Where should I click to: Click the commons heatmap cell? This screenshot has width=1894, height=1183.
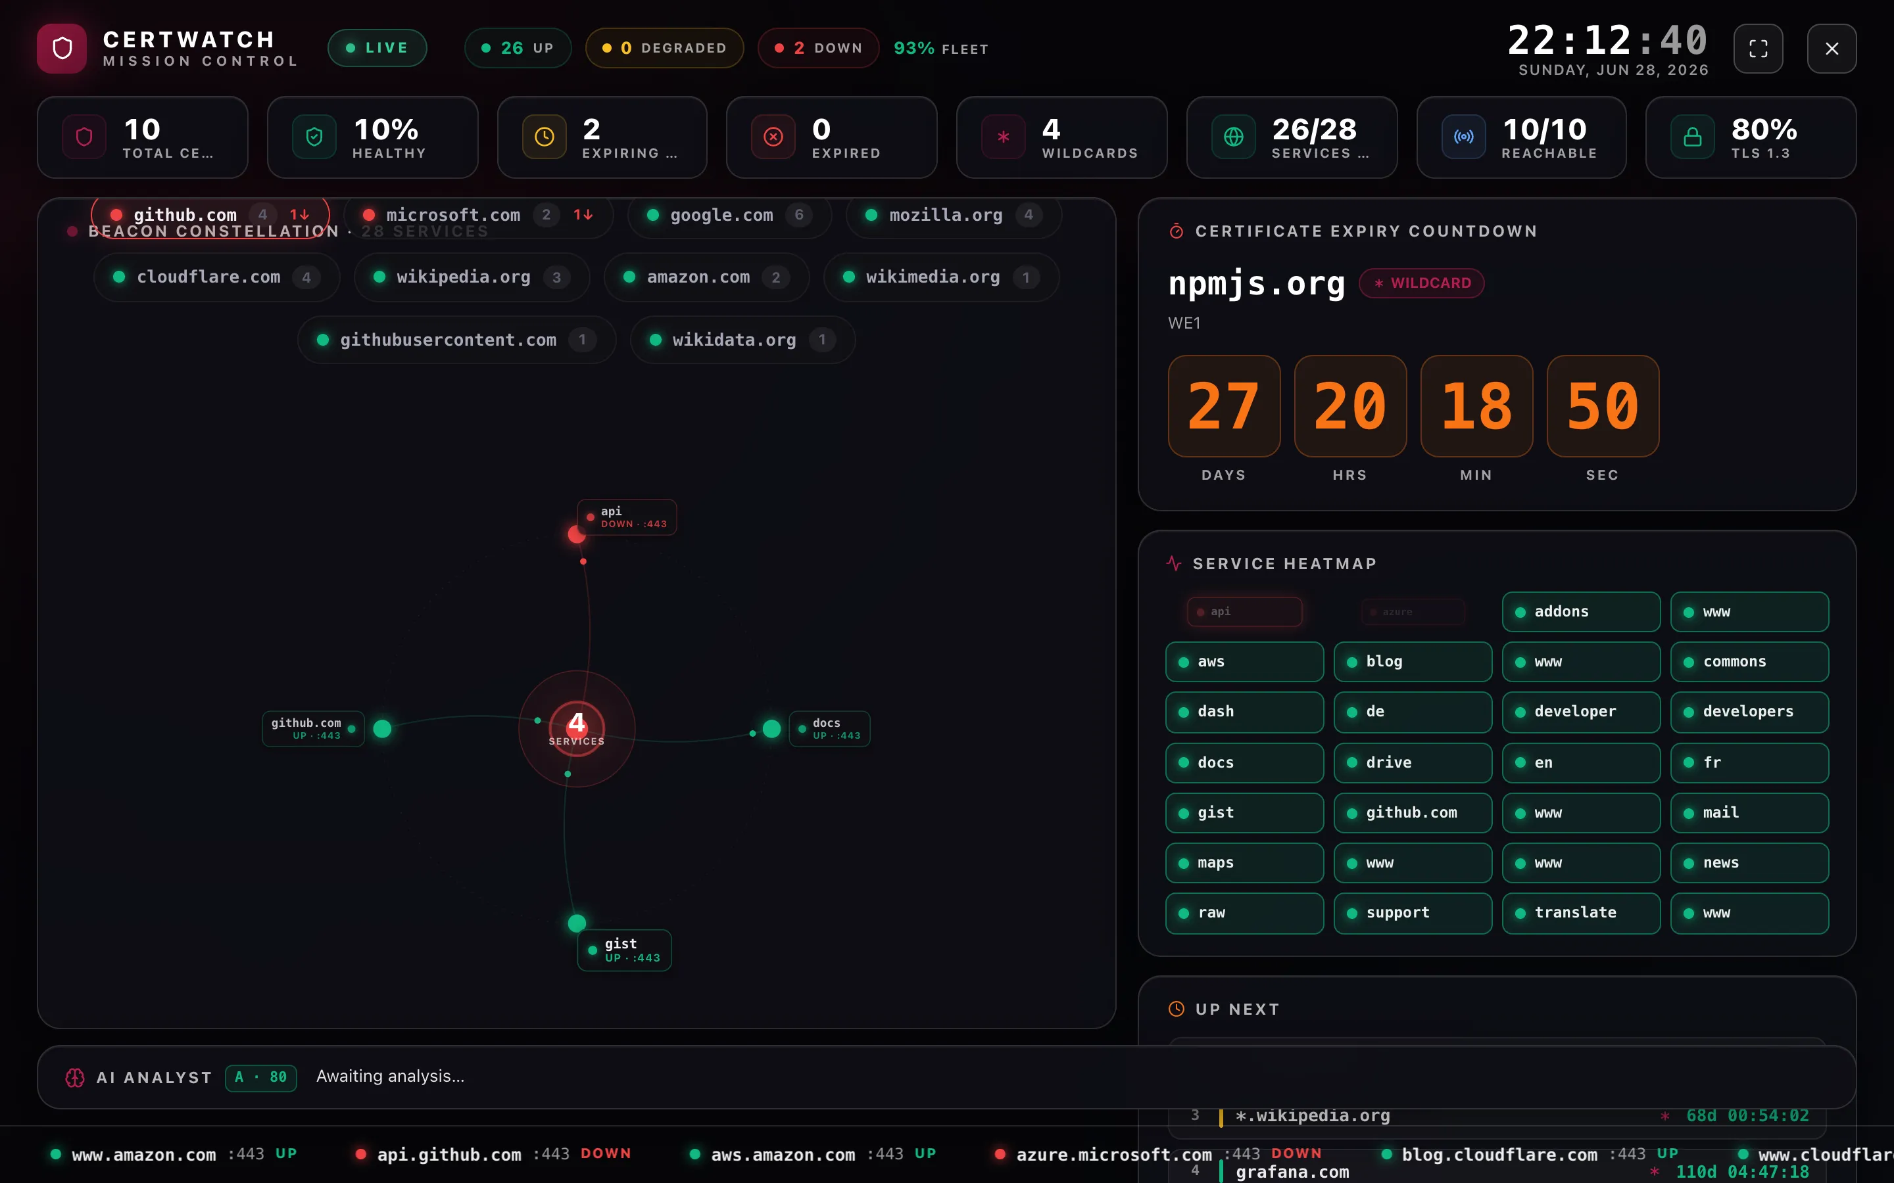(x=1749, y=662)
